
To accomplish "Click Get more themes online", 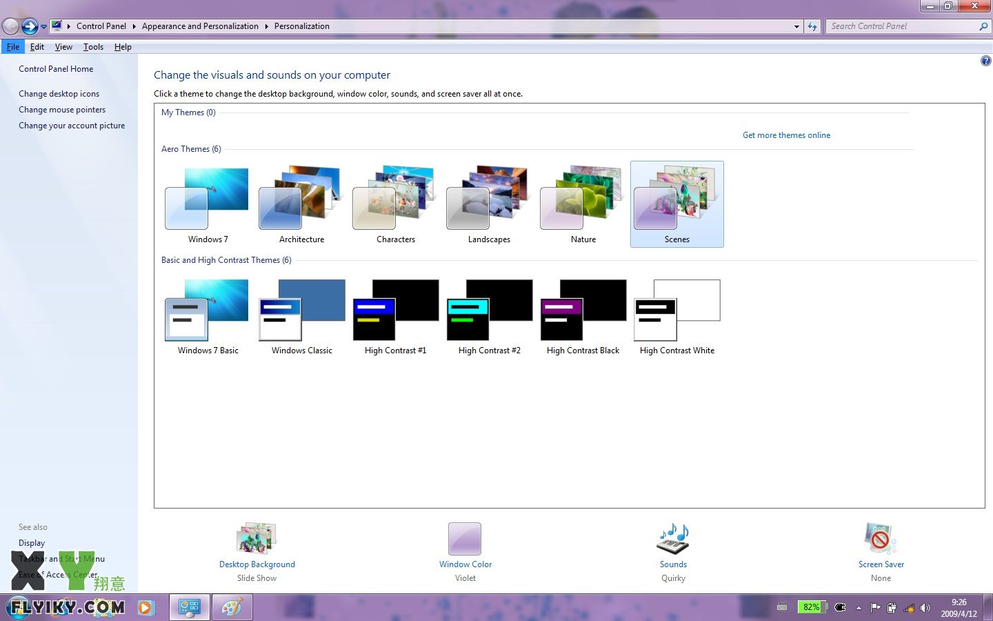I will (786, 135).
